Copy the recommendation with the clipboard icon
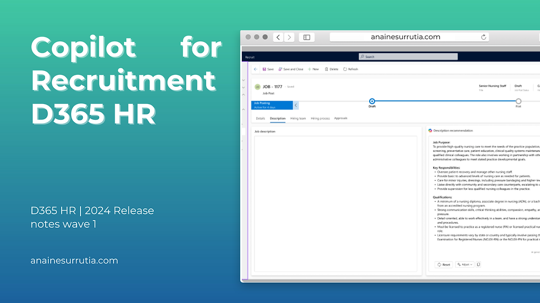This screenshot has width=540, height=303. pyautogui.click(x=478, y=265)
